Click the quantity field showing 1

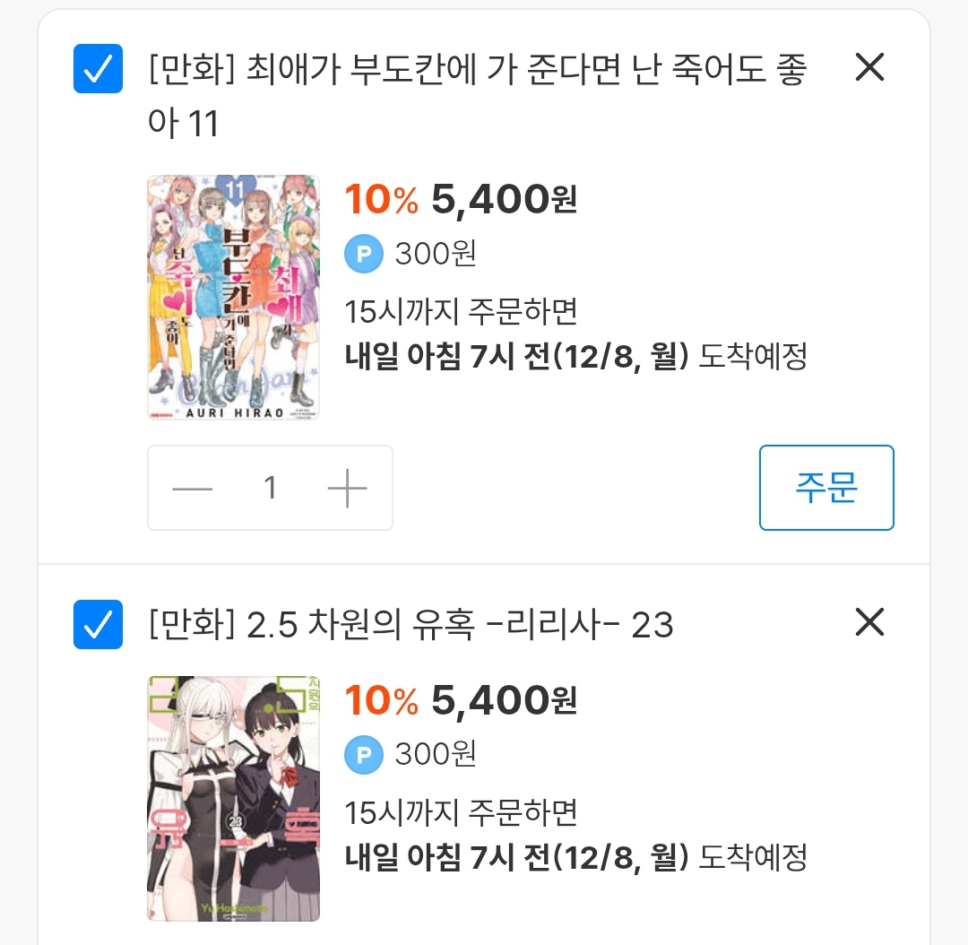(270, 489)
